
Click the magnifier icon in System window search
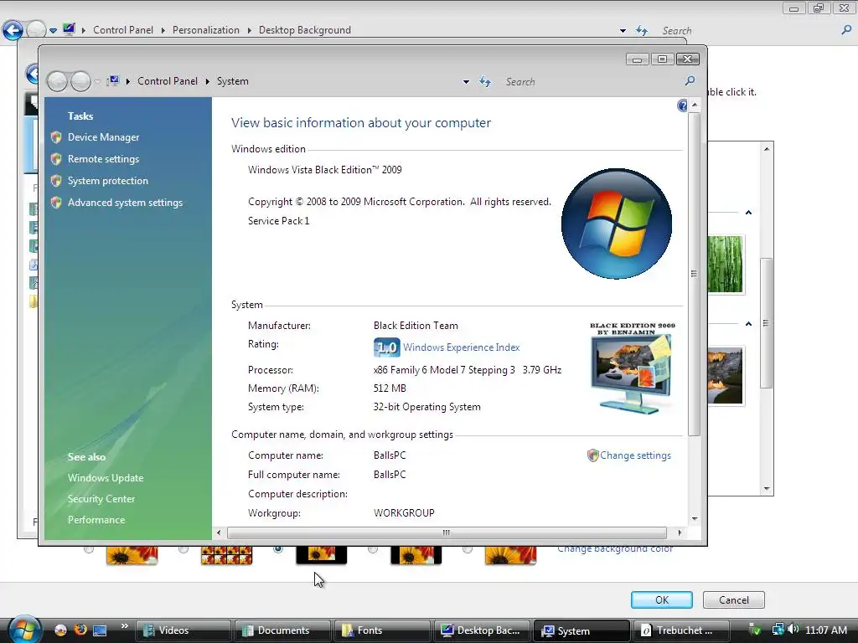[690, 81]
